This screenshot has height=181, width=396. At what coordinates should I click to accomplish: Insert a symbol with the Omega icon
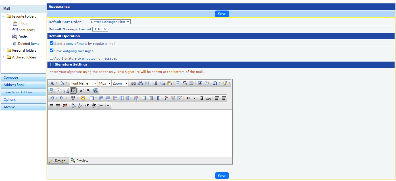[x=215, y=83]
